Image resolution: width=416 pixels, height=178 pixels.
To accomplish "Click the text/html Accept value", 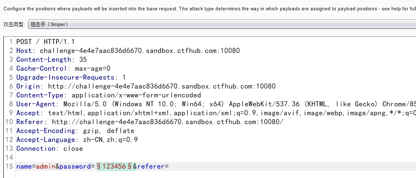I will click(232, 113).
